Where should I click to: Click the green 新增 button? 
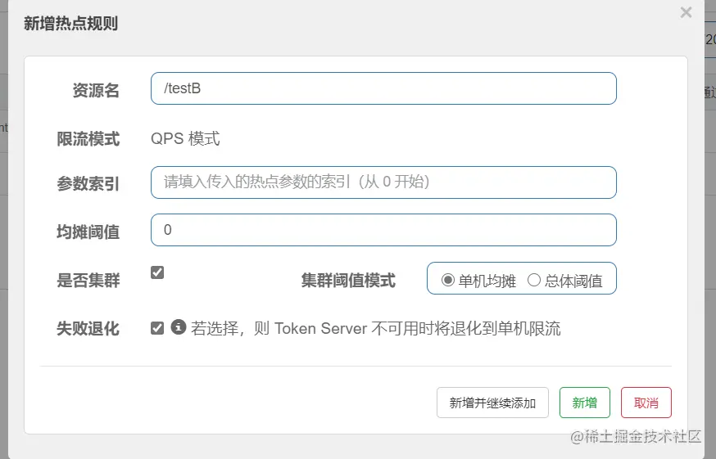coord(584,403)
